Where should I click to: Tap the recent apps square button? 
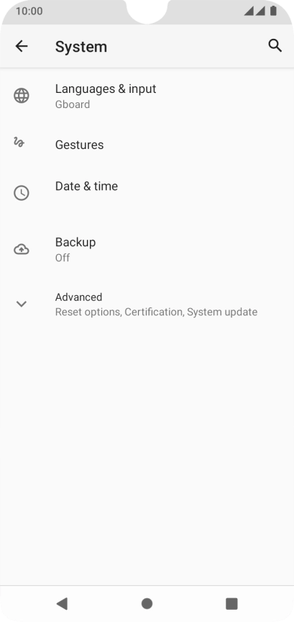point(231,603)
